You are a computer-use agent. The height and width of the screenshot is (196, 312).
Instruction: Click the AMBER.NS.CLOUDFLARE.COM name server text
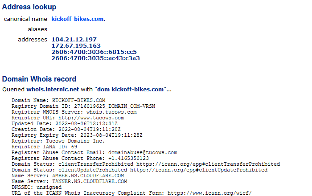click(x=88, y=176)
